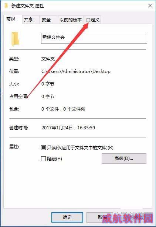Click the 0 字节 value beside 大小

point(48,84)
